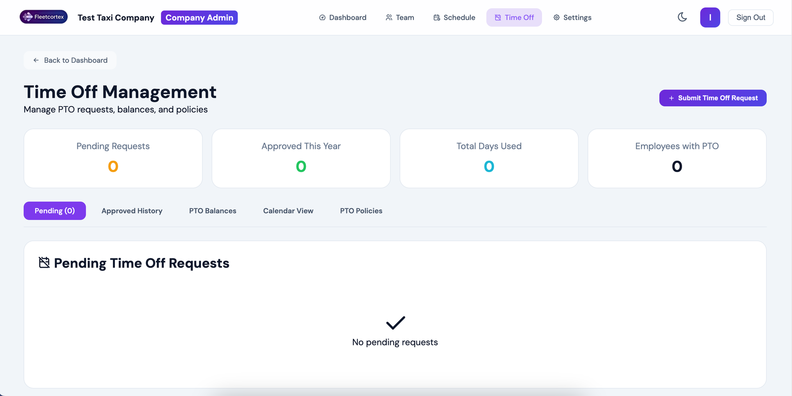Toggle dark mode moon icon
The width and height of the screenshot is (792, 396).
click(682, 17)
